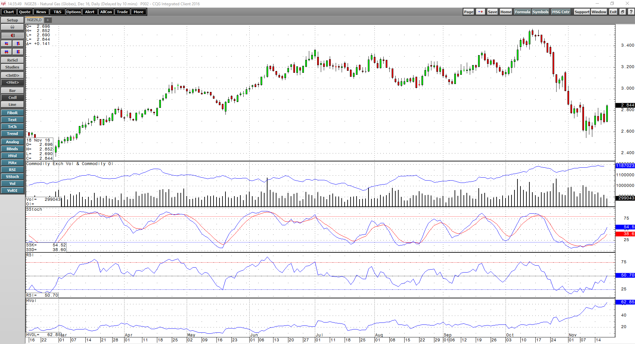635x344 pixels.
Task: Open the Quote menu
Action: 25,12
